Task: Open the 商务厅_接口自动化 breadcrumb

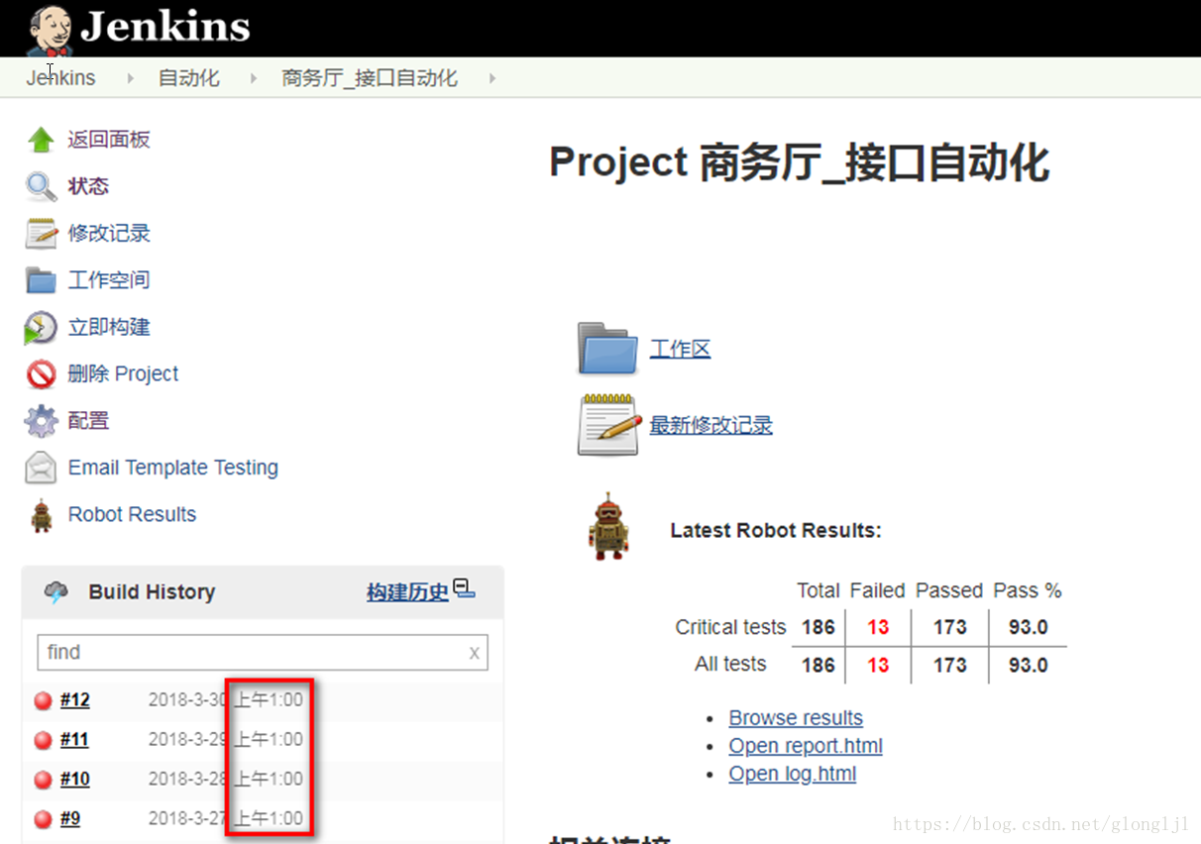Action: [x=370, y=78]
